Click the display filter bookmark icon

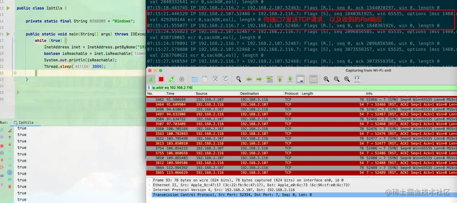[x=149, y=88]
